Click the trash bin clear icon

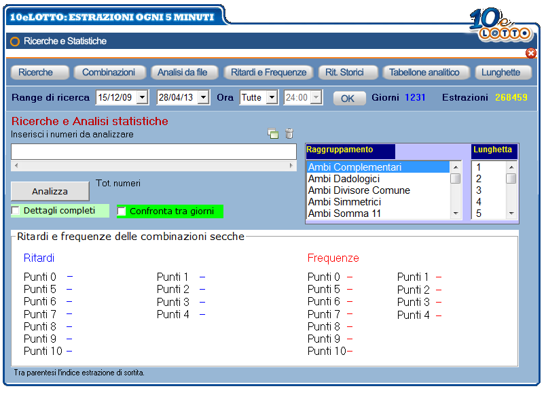(x=289, y=133)
